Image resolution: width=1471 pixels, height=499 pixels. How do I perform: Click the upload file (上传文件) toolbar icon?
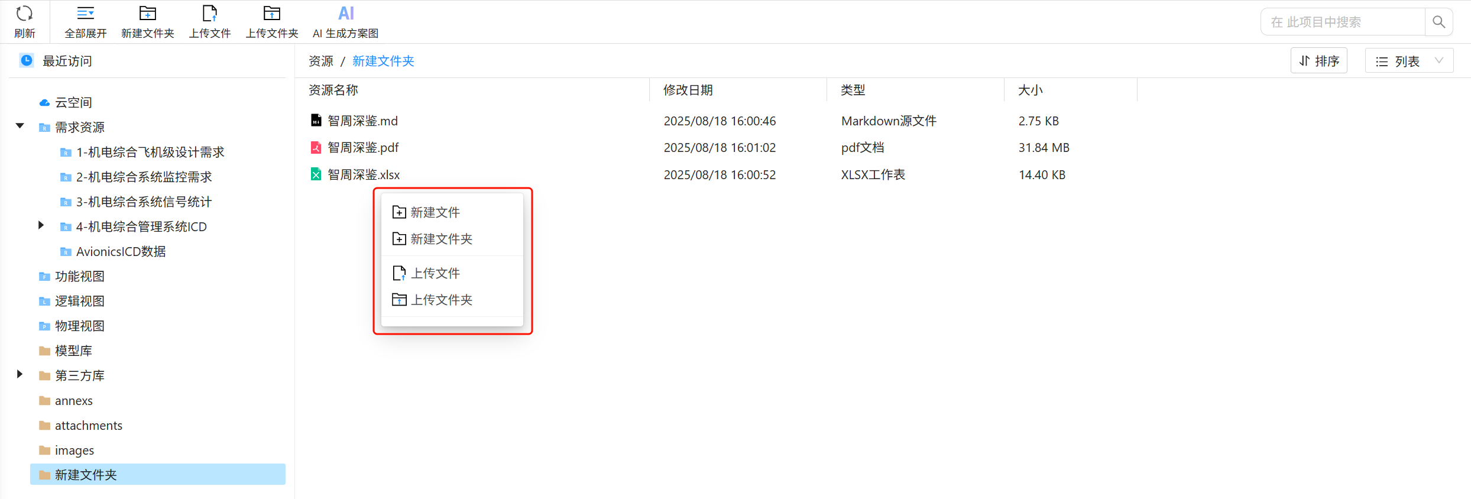209,13
